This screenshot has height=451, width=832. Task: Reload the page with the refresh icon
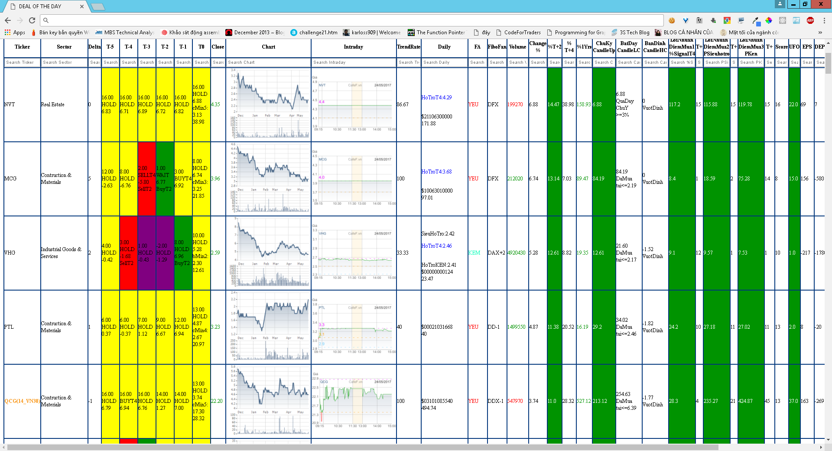[x=32, y=20]
